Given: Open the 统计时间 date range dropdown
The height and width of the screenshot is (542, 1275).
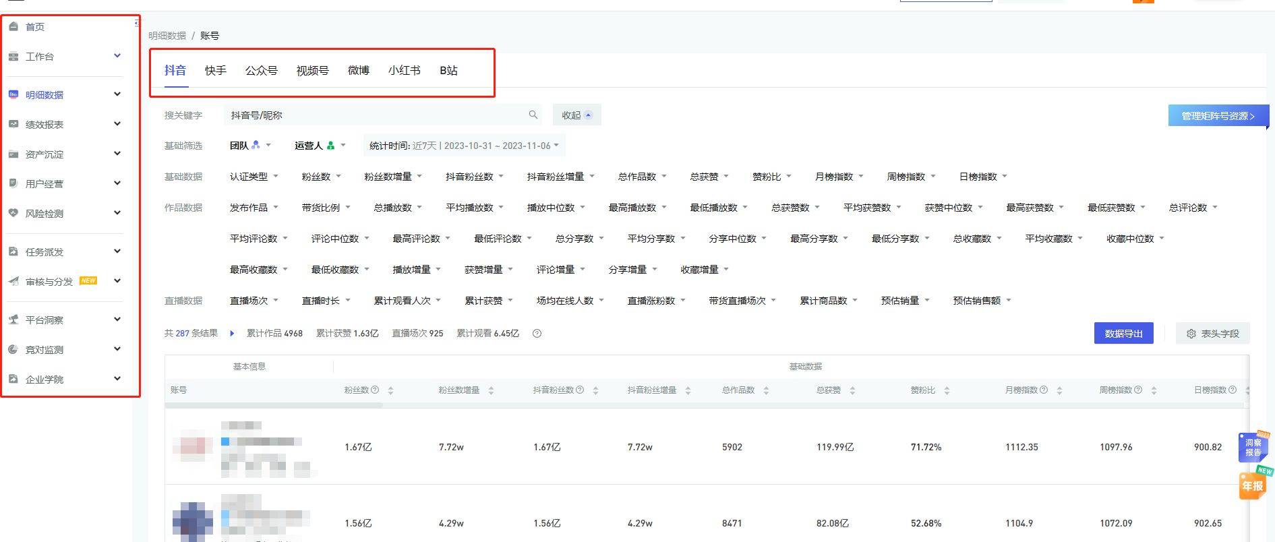Looking at the screenshot, I should 464,146.
